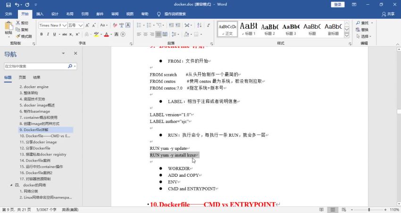The width and height of the screenshot is (401, 213).
Task: Click the magnifier in navigation search box
Action: coord(70,66)
